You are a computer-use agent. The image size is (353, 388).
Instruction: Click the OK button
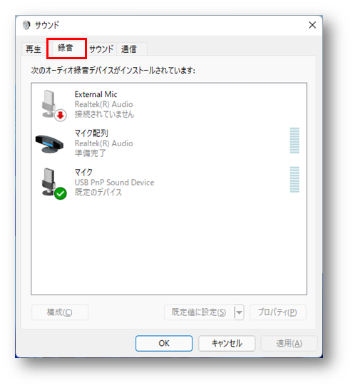coord(164,343)
